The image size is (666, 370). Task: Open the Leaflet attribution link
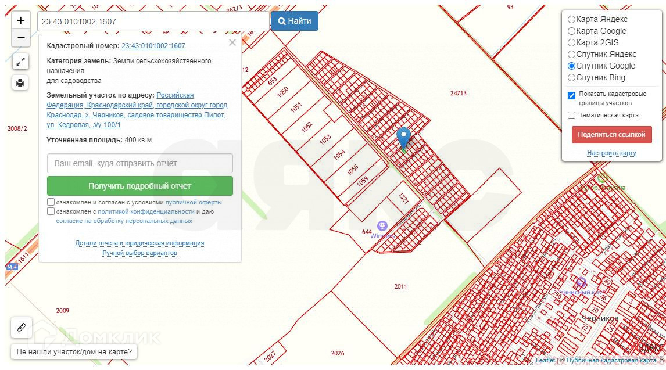tap(545, 360)
